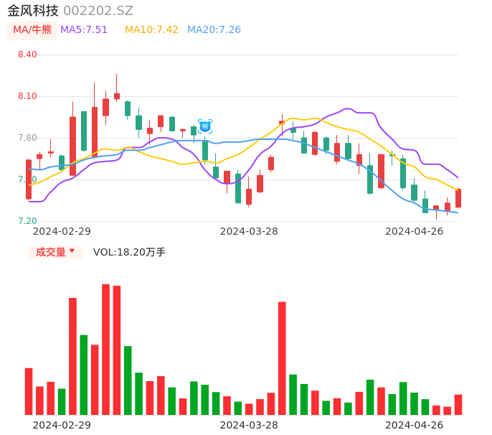This screenshot has width=492, height=435.
Task: Open the 成交量 indicator dropdown
Action: pos(55,252)
